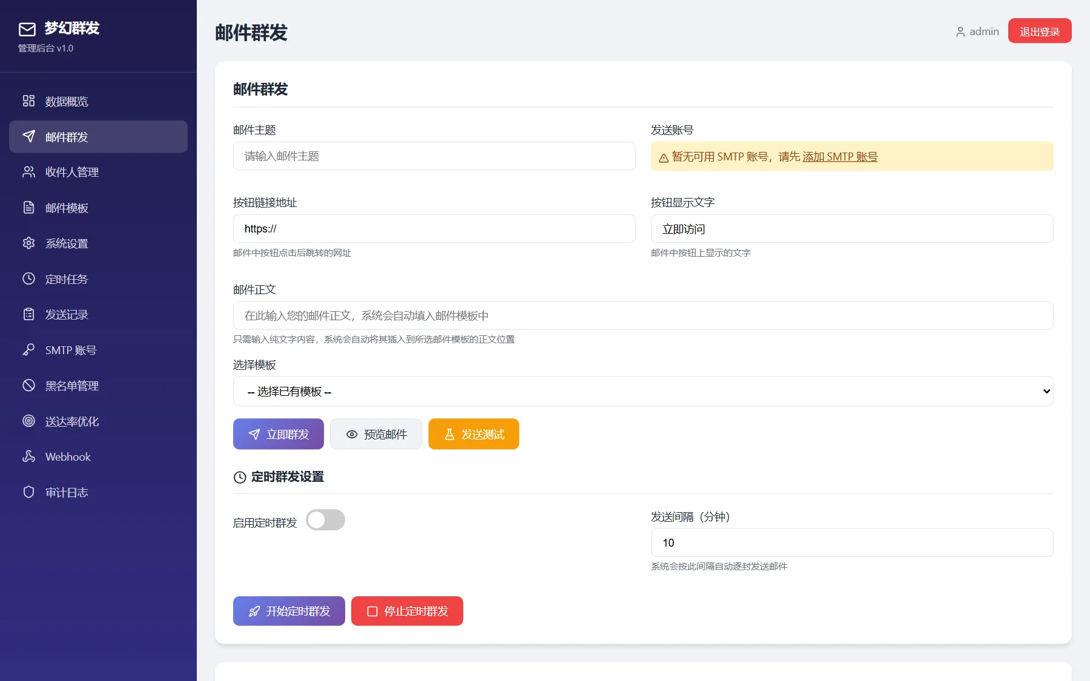Click the 发送测试 button
The width and height of the screenshot is (1090, 681).
[474, 434]
